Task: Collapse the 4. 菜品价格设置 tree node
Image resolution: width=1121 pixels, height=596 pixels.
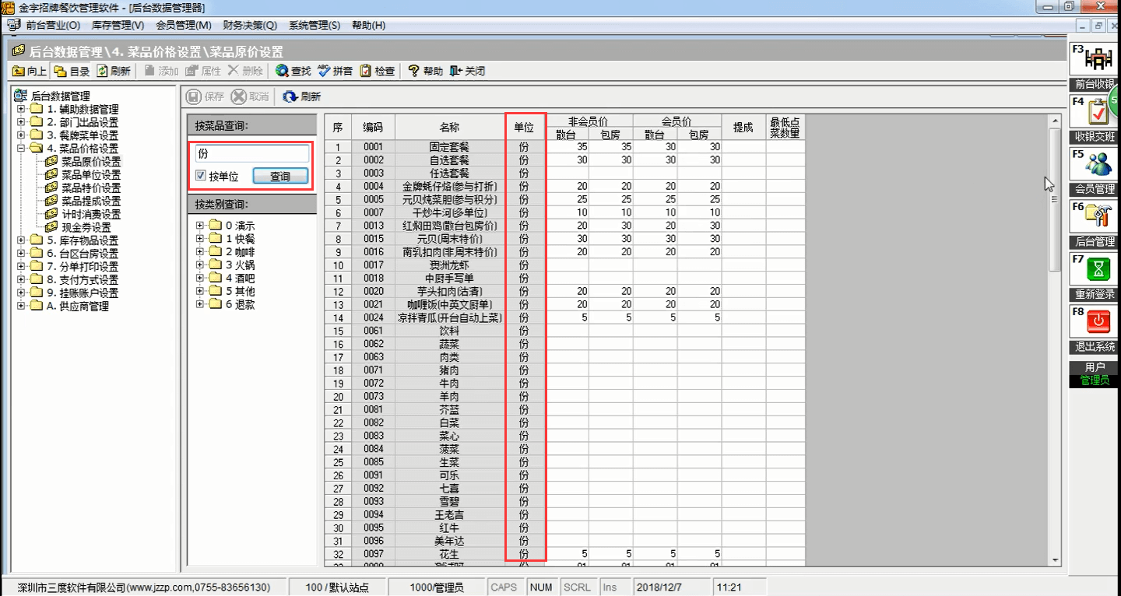Action: (x=21, y=149)
